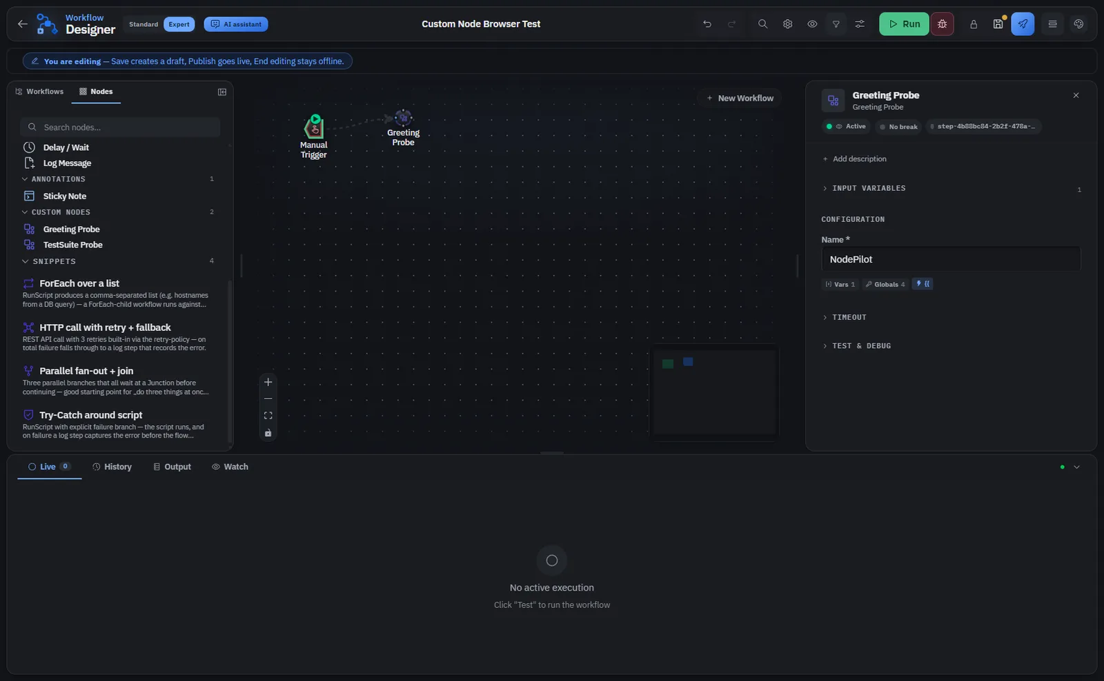Publish the workflow with the rocket icon

pos(1023,24)
